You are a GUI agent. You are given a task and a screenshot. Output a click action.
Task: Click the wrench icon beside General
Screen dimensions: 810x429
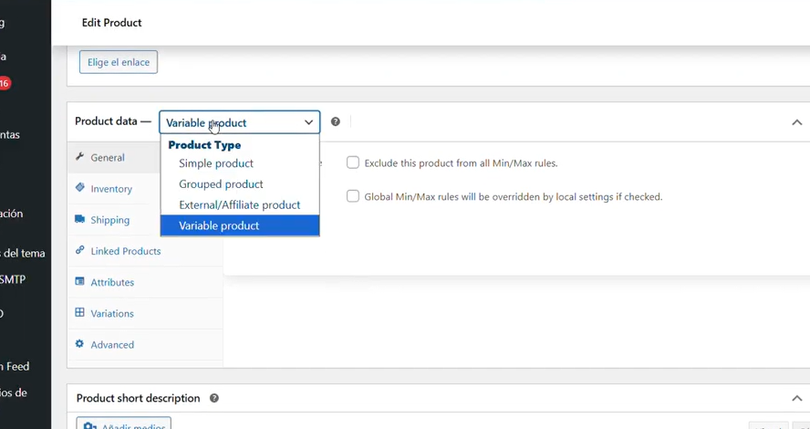tap(80, 157)
